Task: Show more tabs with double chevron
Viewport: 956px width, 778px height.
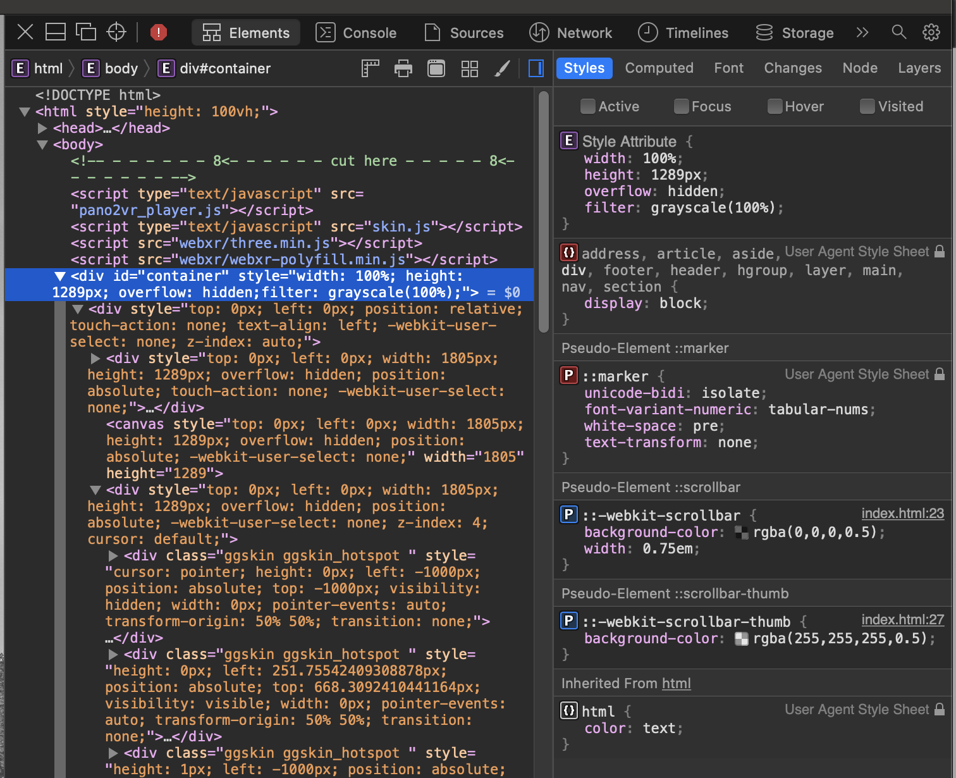Action: click(x=862, y=32)
